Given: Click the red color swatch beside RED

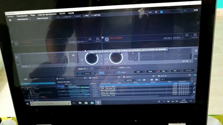Looking at the screenshot, I should 159,71.
